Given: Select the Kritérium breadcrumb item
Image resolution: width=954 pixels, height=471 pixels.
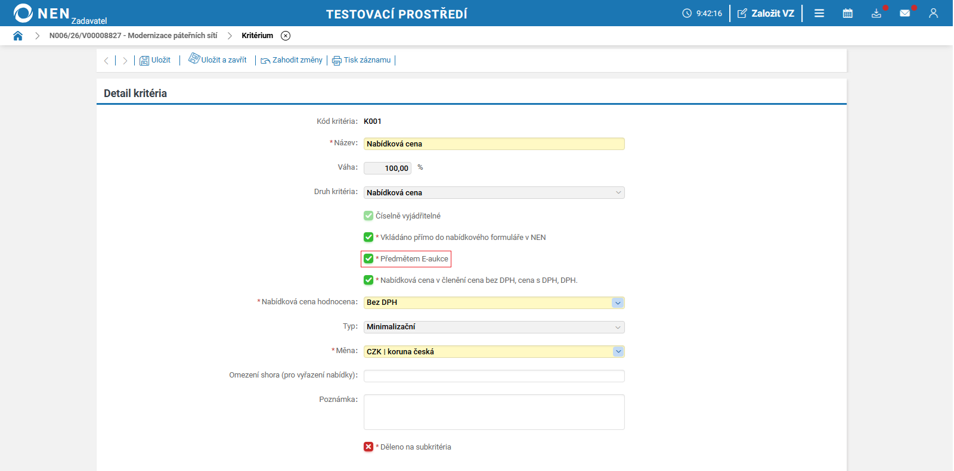Looking at the screenshot, I should point(258,36).
